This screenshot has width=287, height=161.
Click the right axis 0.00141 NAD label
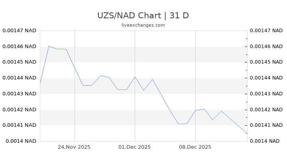tap(266, 125)
